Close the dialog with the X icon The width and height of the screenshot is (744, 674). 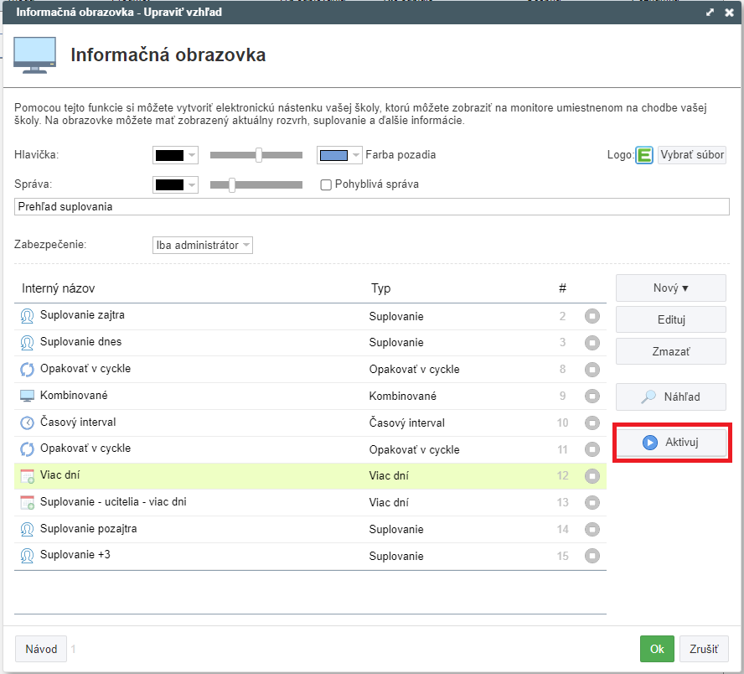pos(729,13)
